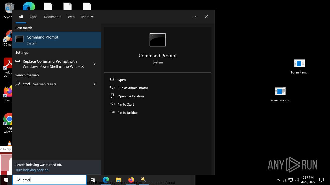Open the Windows Start button
Viewport: 330px width, 185px height.
[x=6, y=180]
